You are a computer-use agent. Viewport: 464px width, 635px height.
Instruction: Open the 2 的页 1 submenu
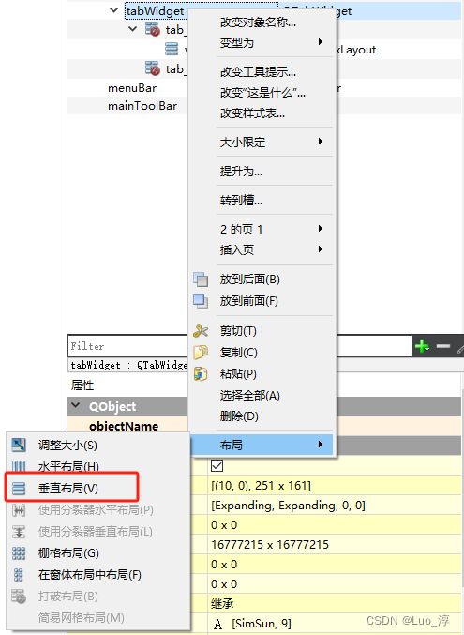[262, 229]
